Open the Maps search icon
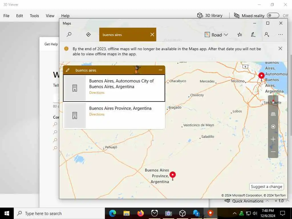292x219 pixels. (69, 35)
